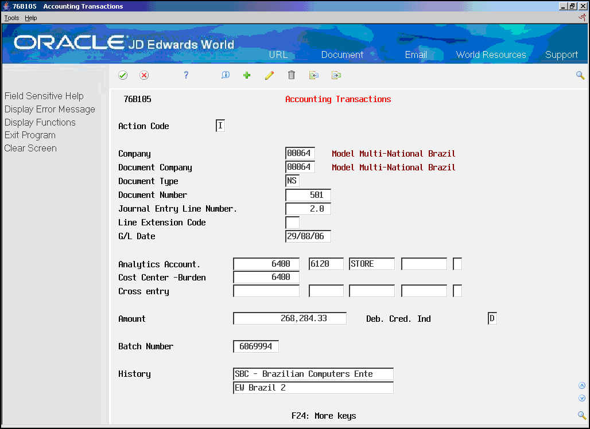Click the Deb. Cred. Ind field
Image resolution: width=590 pixels, height=429 pixels.
pyautogui.click(x=492, y=318)
